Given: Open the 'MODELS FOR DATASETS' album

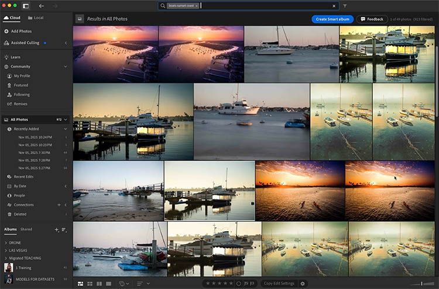Looking at the screenshot, I should tap(36, 279).
